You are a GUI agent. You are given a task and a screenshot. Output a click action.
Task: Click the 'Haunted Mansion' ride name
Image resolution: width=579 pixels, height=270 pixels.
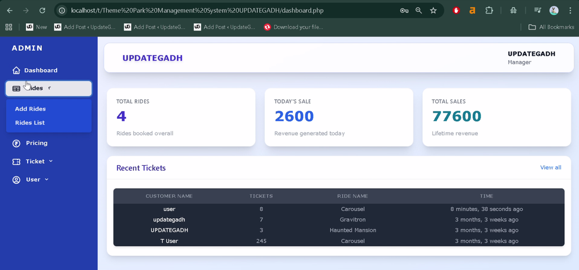353,230
